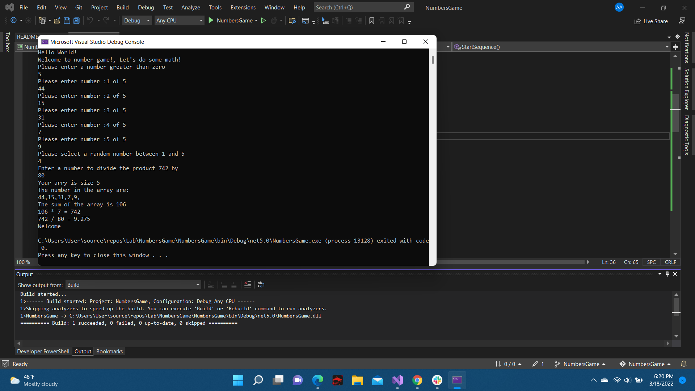Toggle word wrap in the Output window
This screenshot has width=695, height=391.
pos(261,285)
